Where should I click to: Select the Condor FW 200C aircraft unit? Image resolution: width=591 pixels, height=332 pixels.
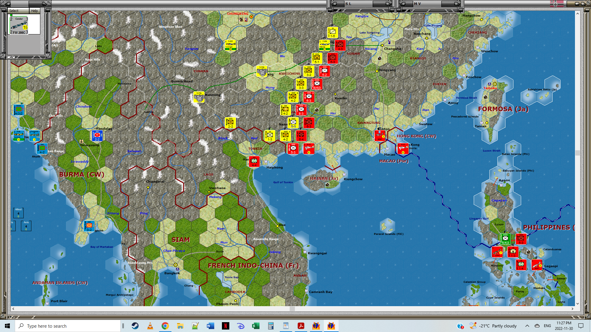click(19, 26)
